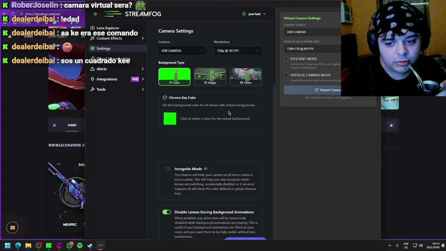Open the jeer1adc account dropdown

click(254, 14)
